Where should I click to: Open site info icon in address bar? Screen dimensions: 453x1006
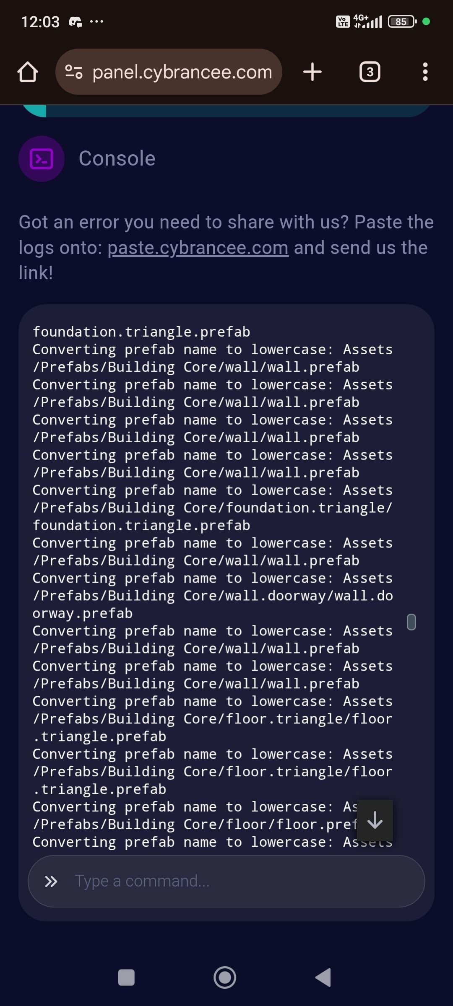74,72
